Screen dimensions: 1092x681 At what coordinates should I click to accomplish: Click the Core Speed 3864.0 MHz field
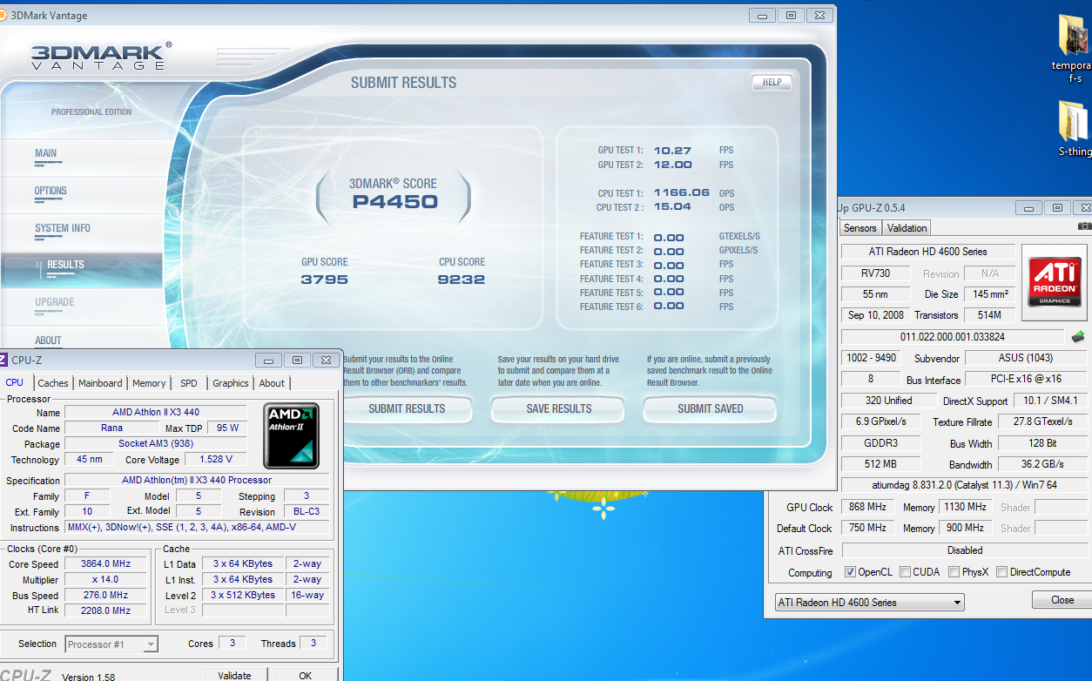point(105,563)
